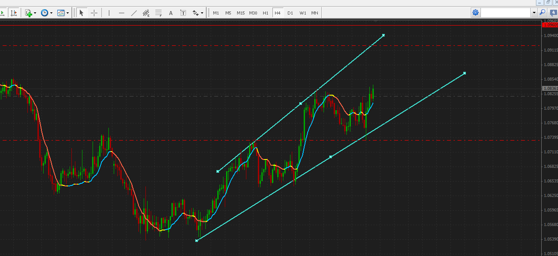Toggle the chart shift icon

click(14, 13)
